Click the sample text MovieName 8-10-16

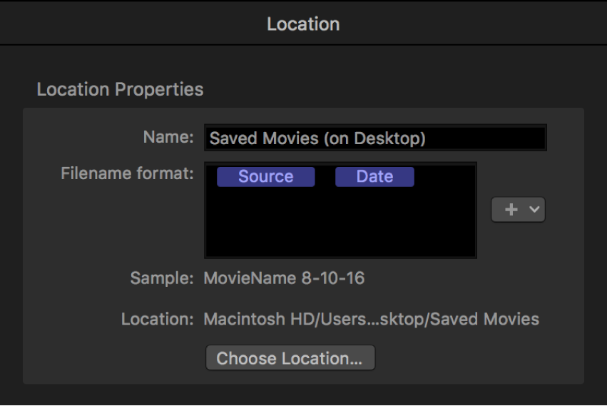[x=284, y=278]
